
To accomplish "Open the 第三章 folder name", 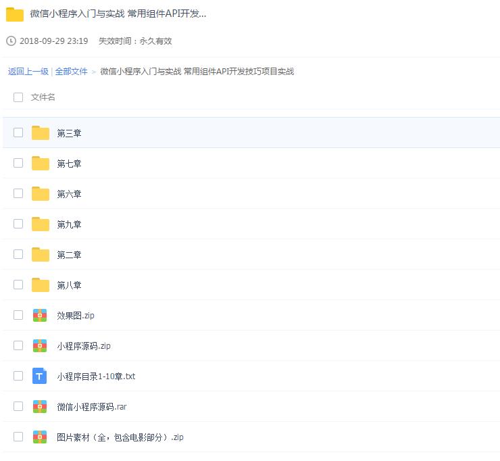I will coord(69,133).
